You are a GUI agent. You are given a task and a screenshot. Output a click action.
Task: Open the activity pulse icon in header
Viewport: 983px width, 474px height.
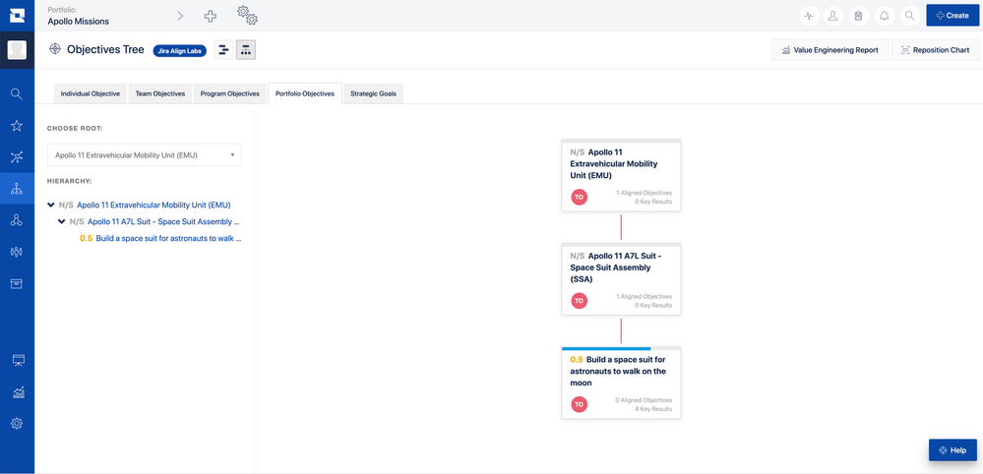[x=809, y=16]
